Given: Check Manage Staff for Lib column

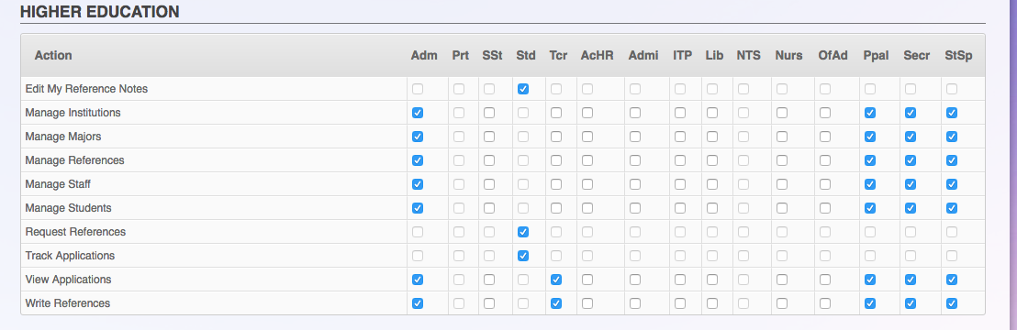Looking at the screenshot, I should 712,184.
